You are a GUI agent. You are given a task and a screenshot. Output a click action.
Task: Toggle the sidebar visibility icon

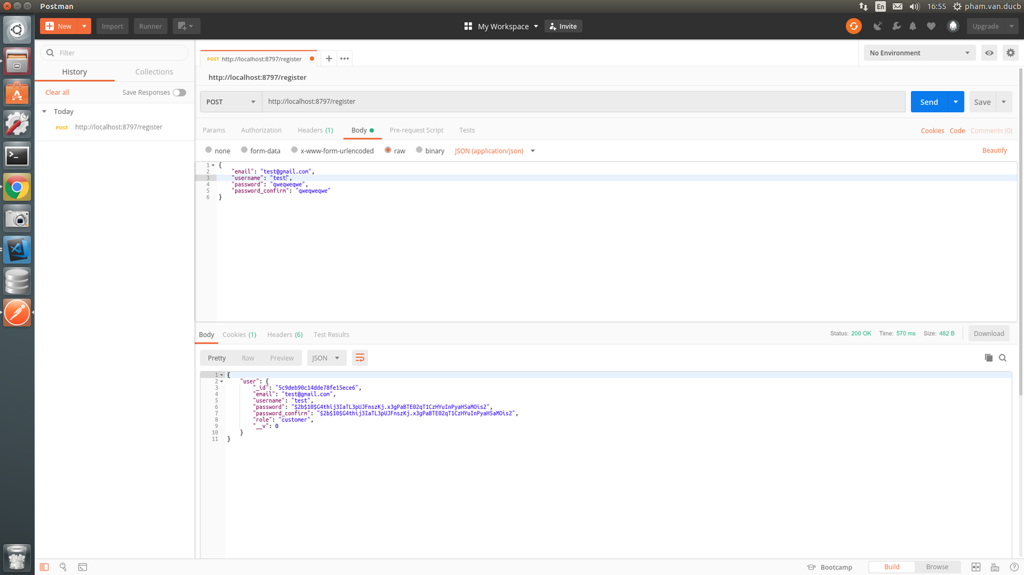pos(44,567)
